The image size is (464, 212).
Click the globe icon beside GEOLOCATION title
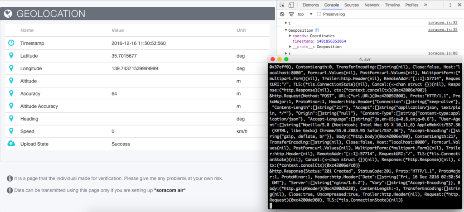click(8, 14)
